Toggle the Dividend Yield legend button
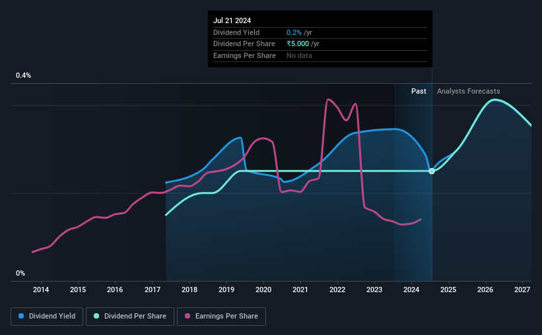542x335 pixels. click(47, 317)
